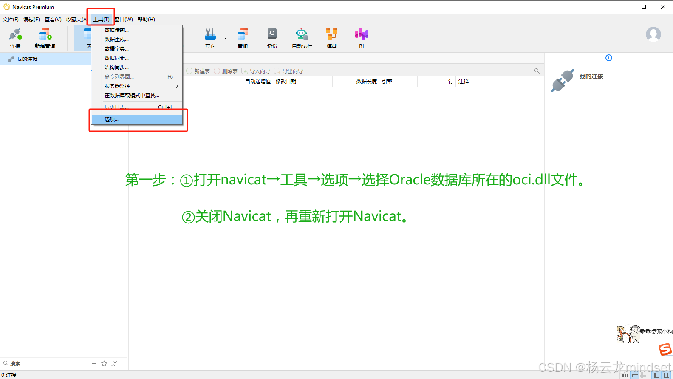
Task: Open the 其它 (Others) toolbar icon
Action: click(x=210, y=38)
